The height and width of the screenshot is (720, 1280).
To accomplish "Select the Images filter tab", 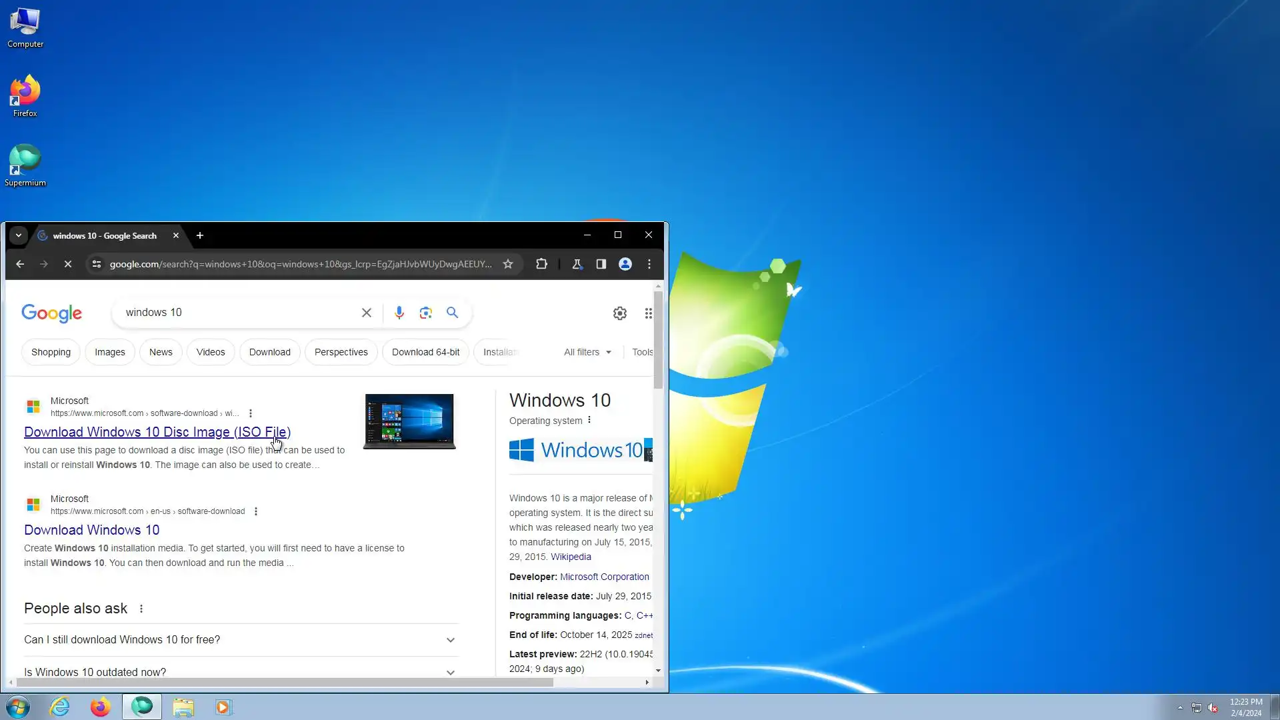I will tap(109, 352).
